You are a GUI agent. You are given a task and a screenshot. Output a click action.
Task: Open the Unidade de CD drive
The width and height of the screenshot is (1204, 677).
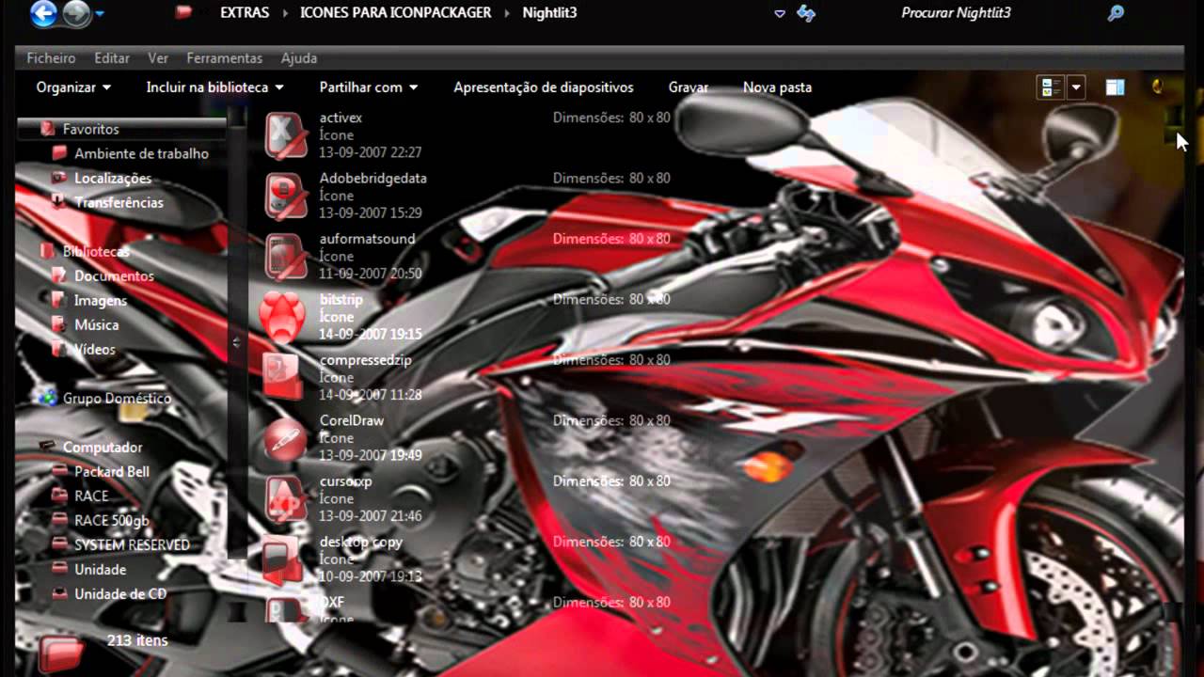click(x=120, y=593)
